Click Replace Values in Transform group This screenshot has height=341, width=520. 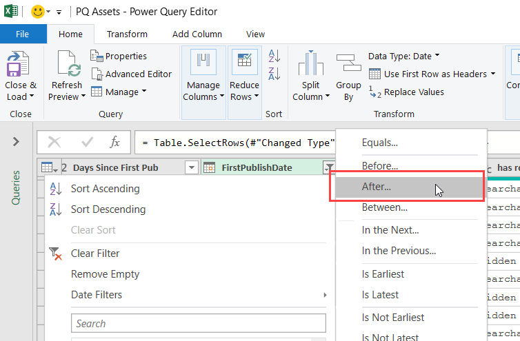point(406,92)
